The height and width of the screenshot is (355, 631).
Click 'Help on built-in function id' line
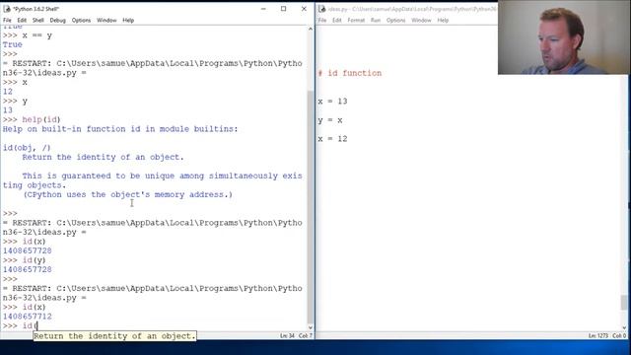coord(120,129)
